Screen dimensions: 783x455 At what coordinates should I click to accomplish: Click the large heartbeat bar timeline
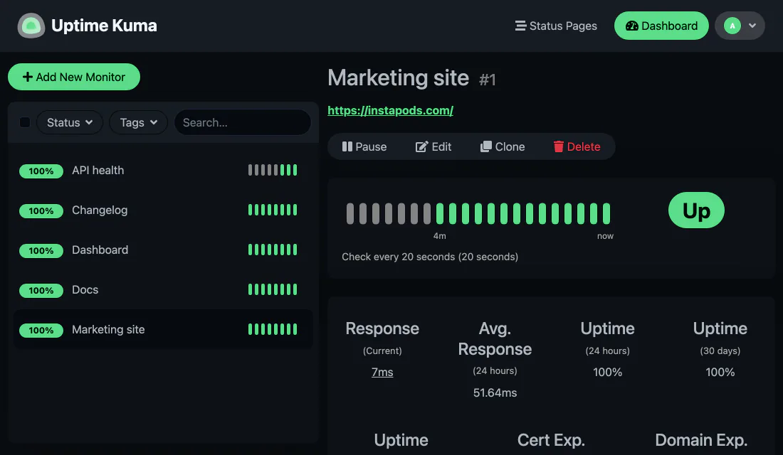(x=478, y=213)
